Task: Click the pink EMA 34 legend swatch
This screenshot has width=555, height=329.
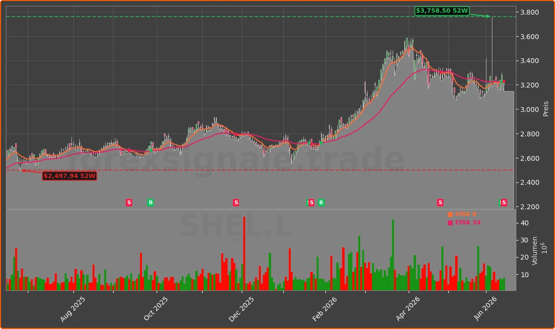Action: pos(450,222)
